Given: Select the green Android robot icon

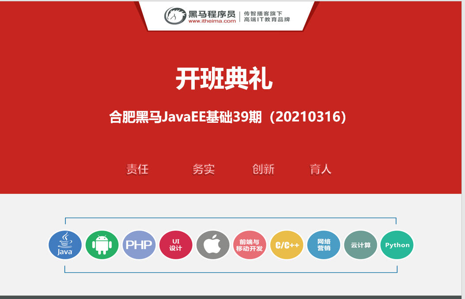Looking at the screenshot, I should [x=102, y=245].
